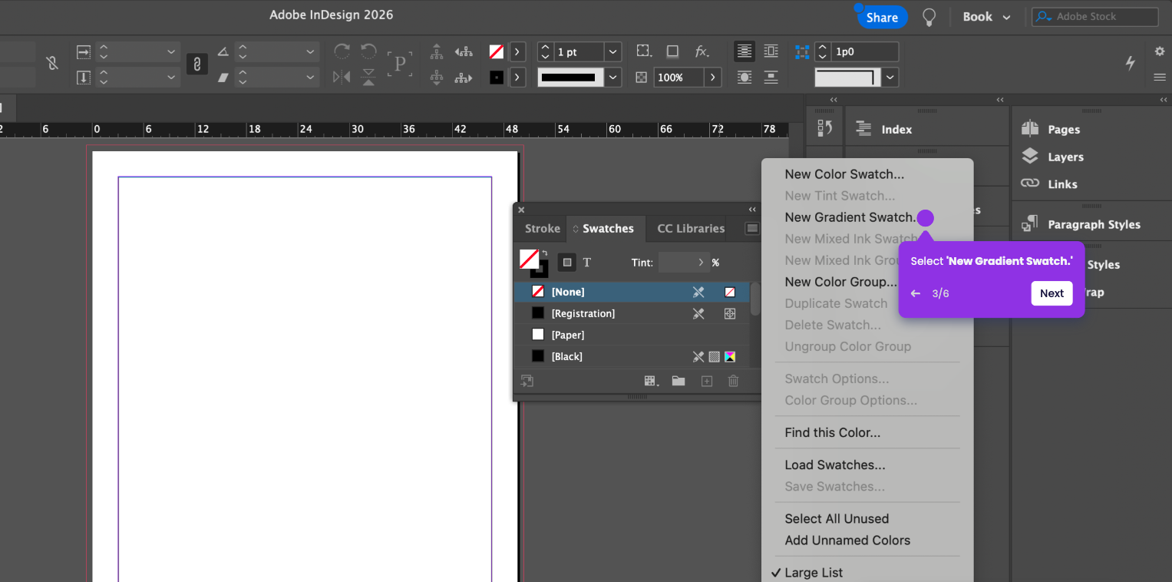Image resolution: width=1172 pixels, height=582 pixels.
Task: Click the corner options icon in control bar
Action: [x=802, y=51]
